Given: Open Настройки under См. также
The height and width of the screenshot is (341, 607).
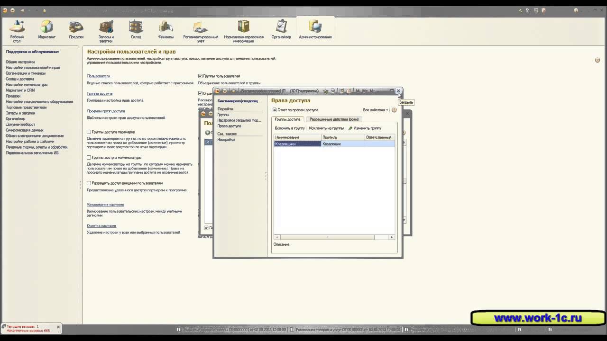Looking at the screenshot, I should pos(226,140).
